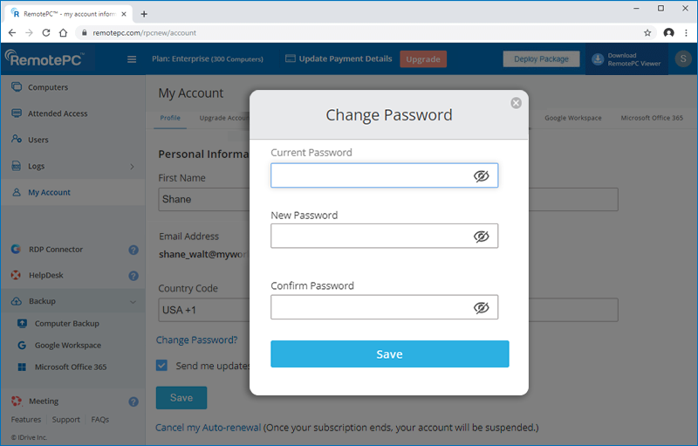Open the user avatar profile icon
The image size is (698, 446).
pos(683,59)
